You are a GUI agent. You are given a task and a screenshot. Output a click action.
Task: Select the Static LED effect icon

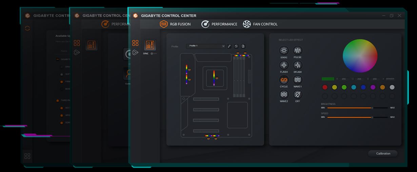[284, 51]
